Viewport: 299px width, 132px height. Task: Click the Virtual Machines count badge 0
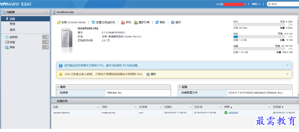point(45,37)
